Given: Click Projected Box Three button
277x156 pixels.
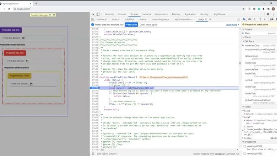Looking at the screenshot, I should click(19, 76).
